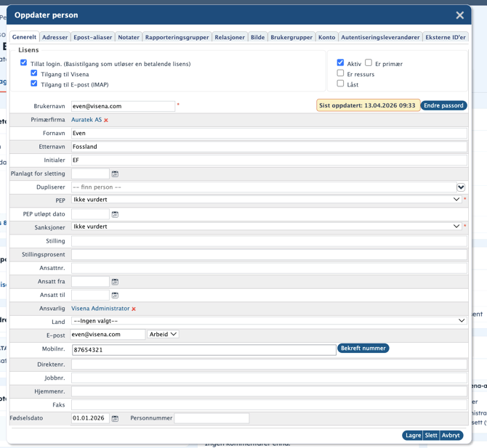
Task: Click the Jobbnr. input field
Action: point(269,378)
